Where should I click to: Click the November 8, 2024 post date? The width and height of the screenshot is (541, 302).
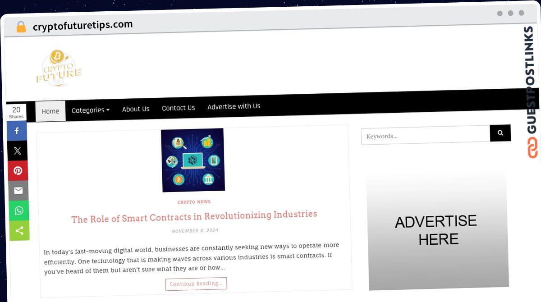195,231
